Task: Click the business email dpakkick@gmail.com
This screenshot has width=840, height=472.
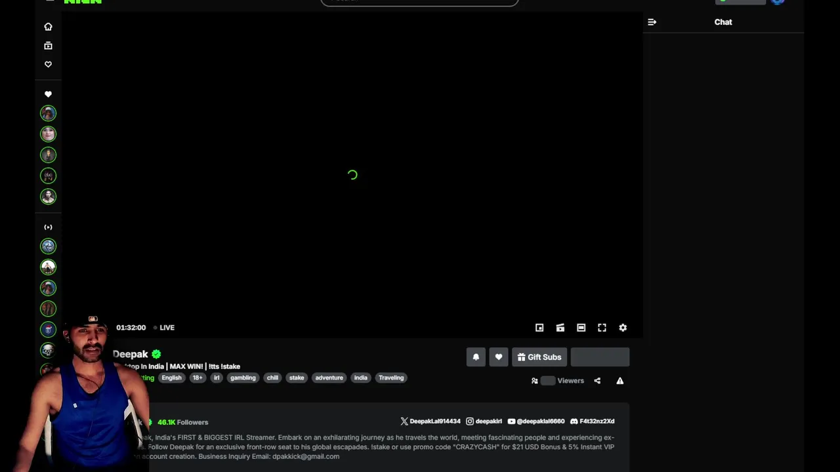Action: coord(306,456)
